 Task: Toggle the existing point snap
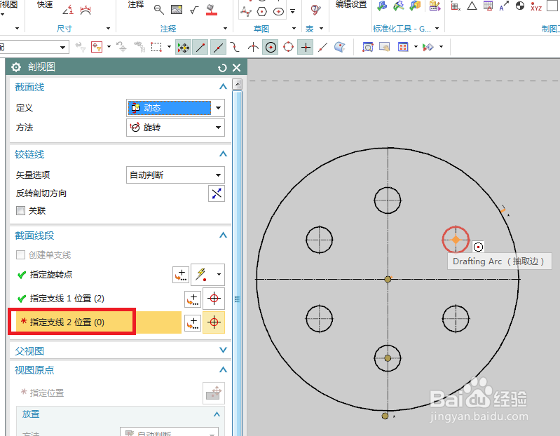(x=306, y=47)
